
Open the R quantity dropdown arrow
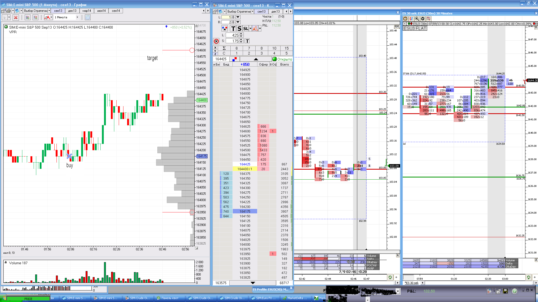[238, 22]
